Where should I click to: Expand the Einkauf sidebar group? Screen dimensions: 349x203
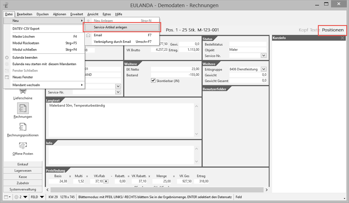pyautogui.click(x=23, y=164)
